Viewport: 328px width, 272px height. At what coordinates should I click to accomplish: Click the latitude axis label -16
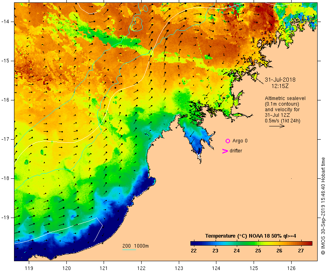click(x=5, y=100)
